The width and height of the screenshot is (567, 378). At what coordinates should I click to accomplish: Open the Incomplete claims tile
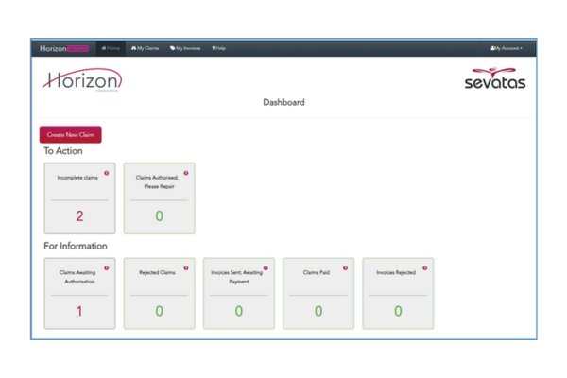(x=79, y=198)
